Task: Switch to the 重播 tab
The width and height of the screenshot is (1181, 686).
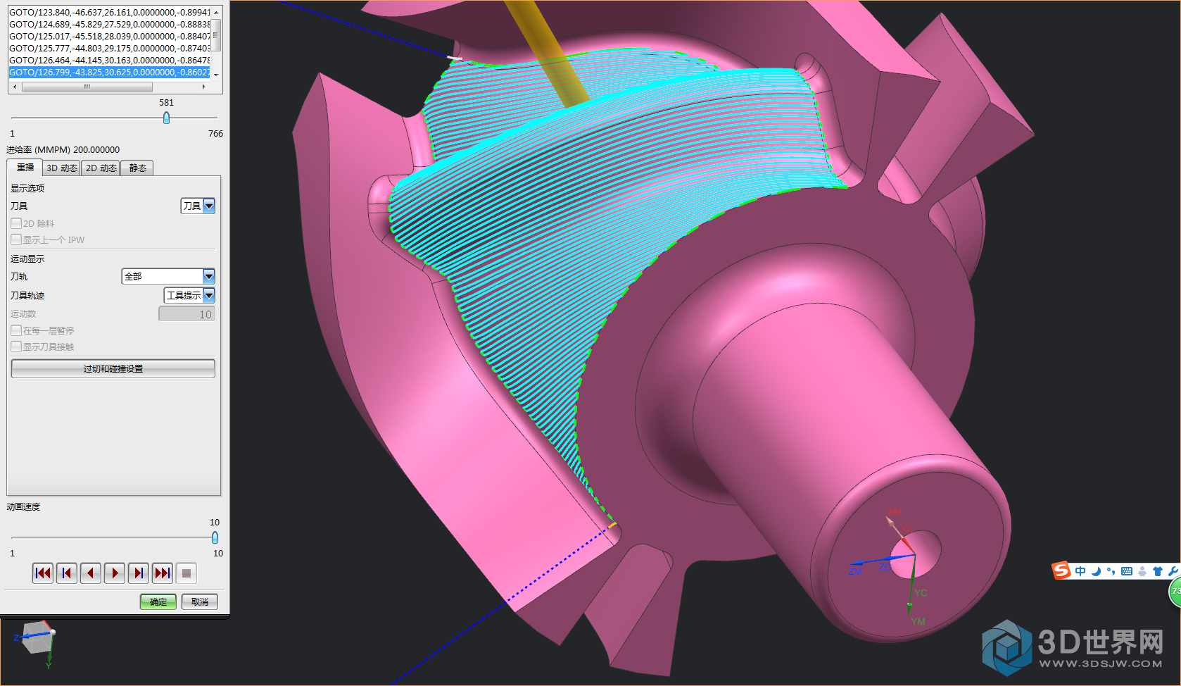Action: 25,168
